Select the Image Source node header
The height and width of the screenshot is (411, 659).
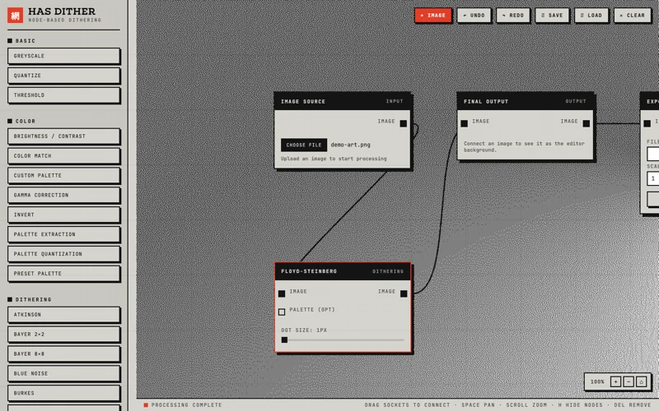click(342, 101)
